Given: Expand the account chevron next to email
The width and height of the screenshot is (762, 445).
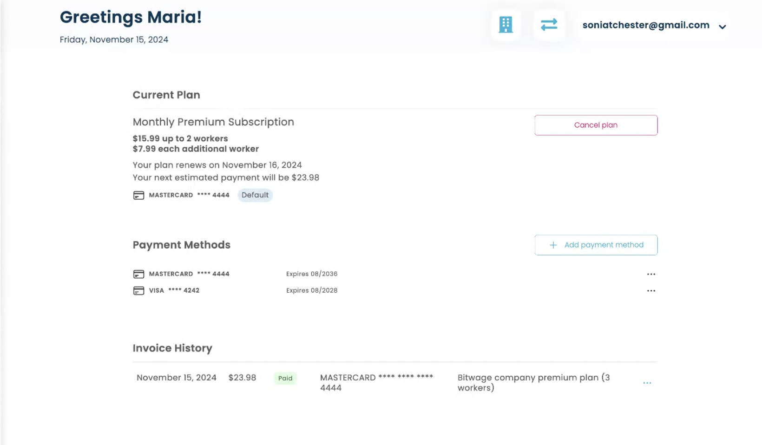Looking at the screenshot, I should (x=722, y=27).
